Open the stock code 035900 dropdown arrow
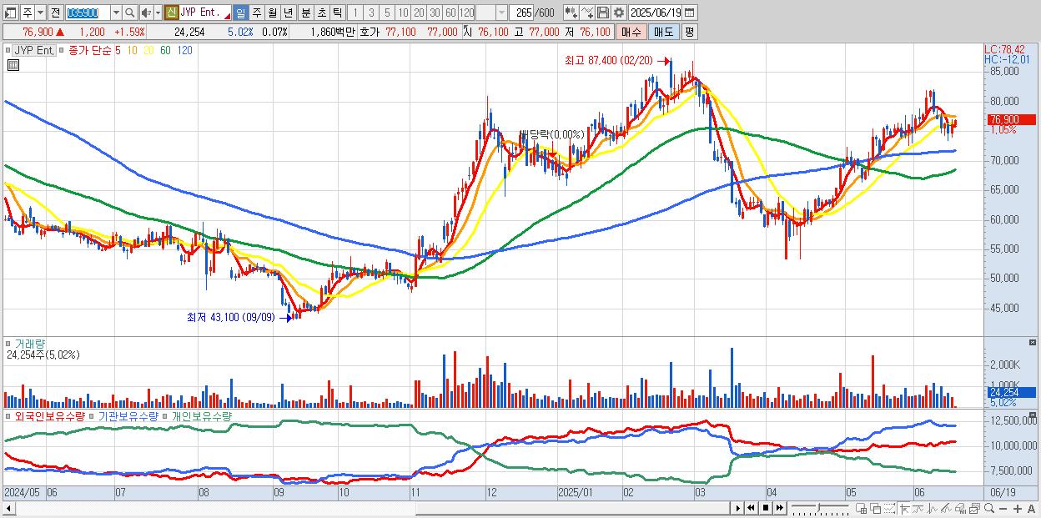1041x518 pixels. [116, 13]
